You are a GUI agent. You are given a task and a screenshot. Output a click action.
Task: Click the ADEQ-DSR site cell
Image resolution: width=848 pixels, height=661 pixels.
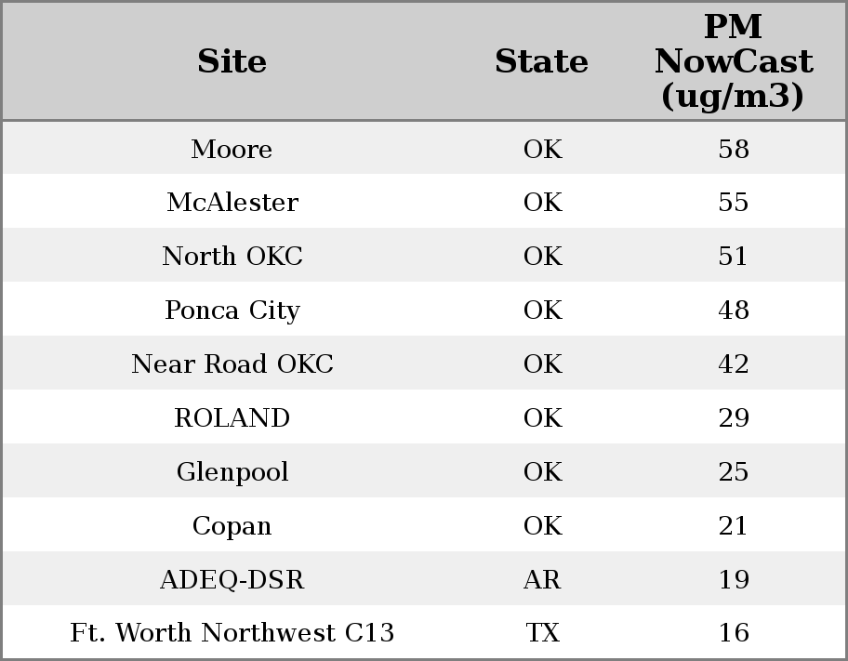[x=232, y=580]
